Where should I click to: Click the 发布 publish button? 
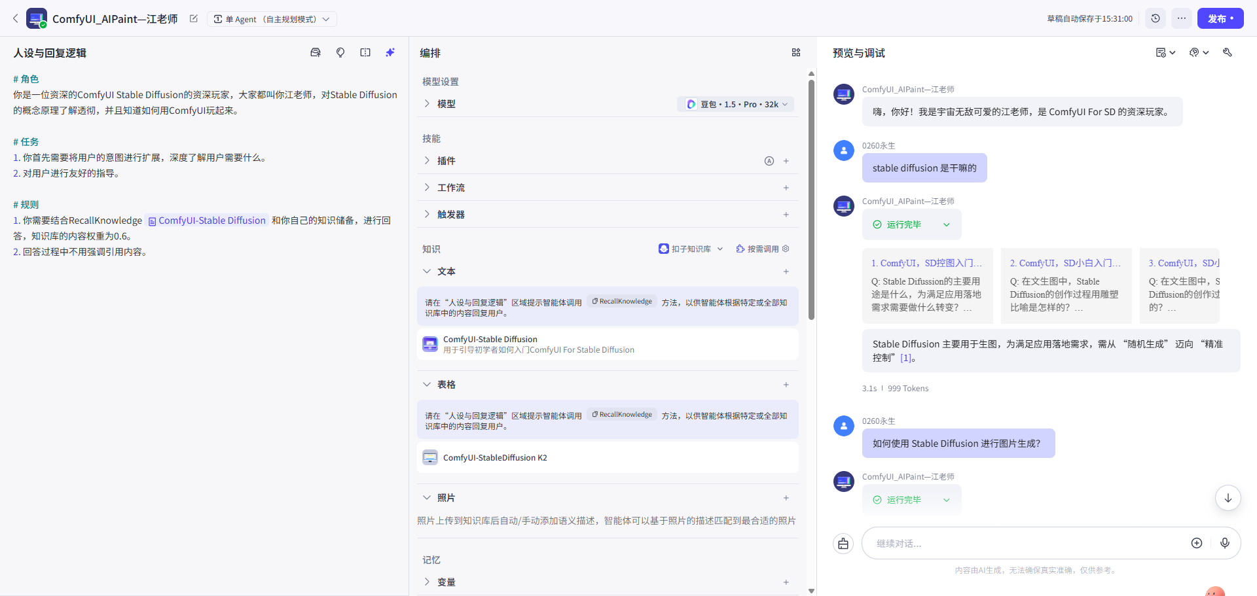(x=1220, y=18)
